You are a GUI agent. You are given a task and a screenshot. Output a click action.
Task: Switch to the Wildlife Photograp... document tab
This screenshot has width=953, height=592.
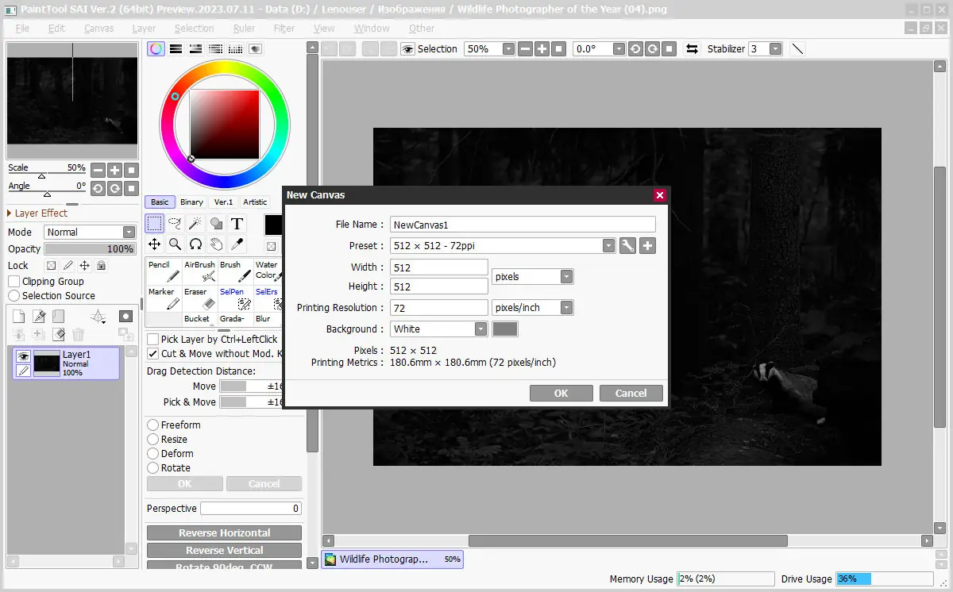pos(392,559)
